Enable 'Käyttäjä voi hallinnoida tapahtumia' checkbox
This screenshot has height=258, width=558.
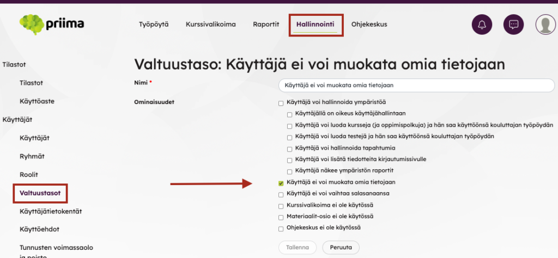290,149
